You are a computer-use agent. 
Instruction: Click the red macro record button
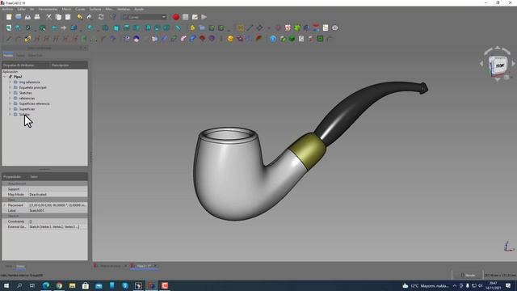(x=176, y=17)
